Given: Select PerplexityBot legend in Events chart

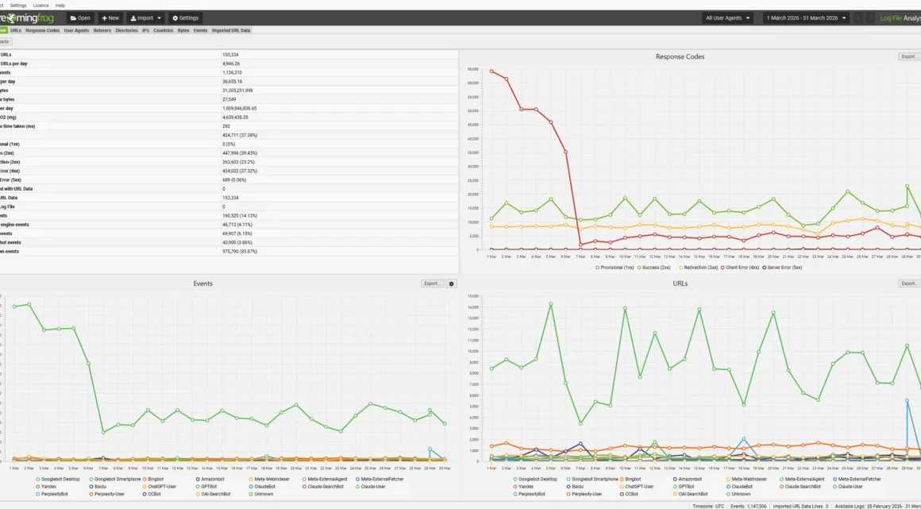Looking at the screenshot, I should pos(52,494).
